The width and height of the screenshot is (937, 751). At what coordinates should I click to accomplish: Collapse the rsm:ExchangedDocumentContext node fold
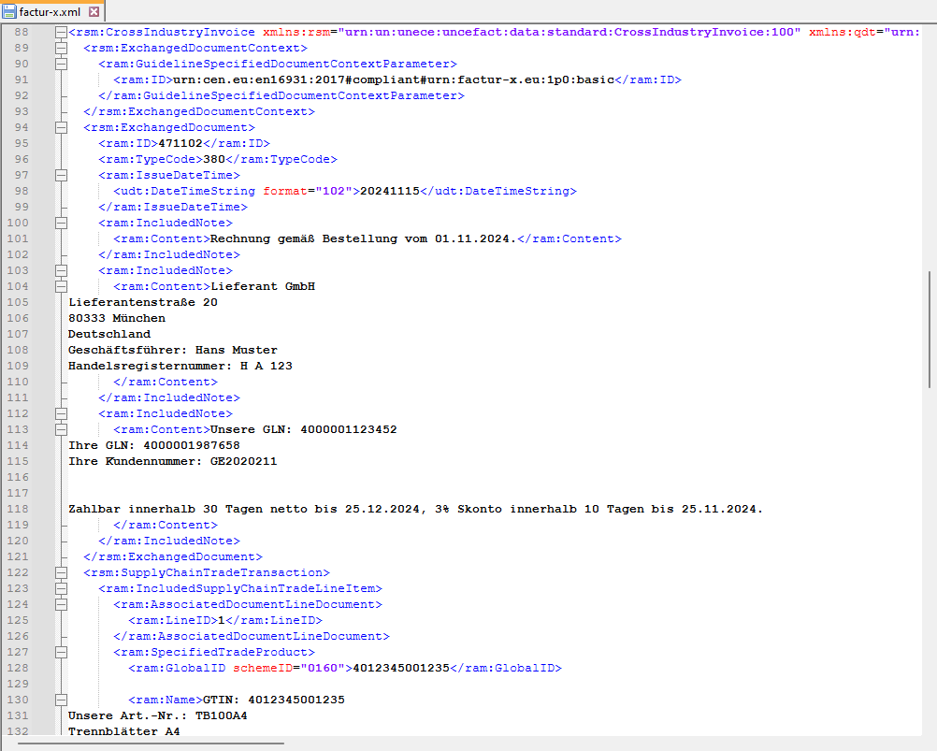61,47
